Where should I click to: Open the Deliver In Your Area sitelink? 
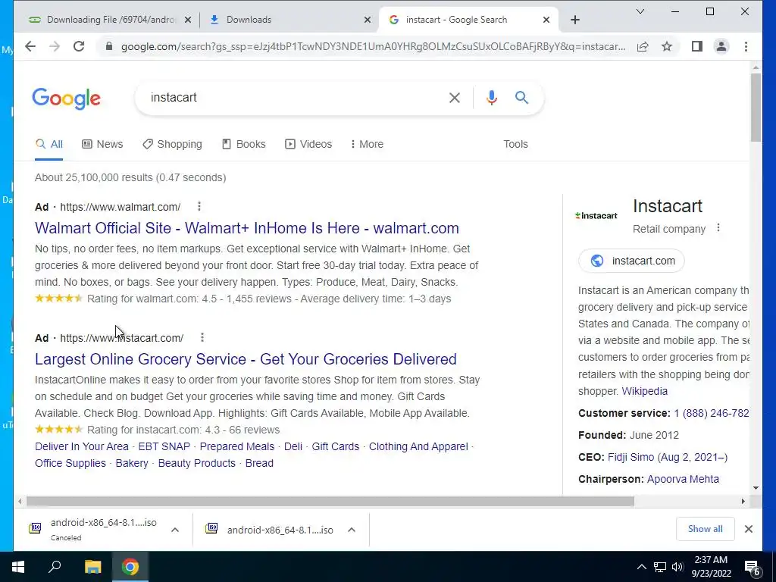(82, 446)
